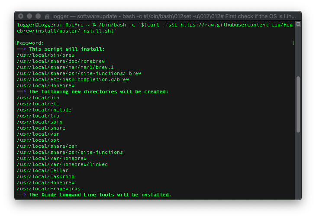The height and width of the screenshot is (218, 316).
Task: Close the Terminal window
Action: (21, 16)
